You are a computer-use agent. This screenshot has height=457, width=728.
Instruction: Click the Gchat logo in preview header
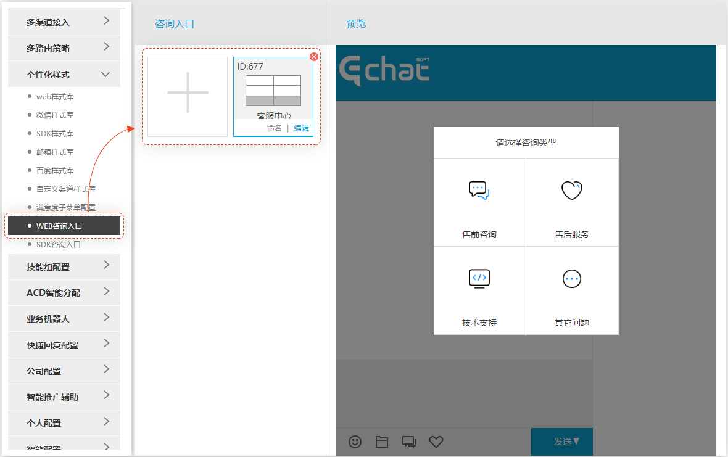[384, 70]
